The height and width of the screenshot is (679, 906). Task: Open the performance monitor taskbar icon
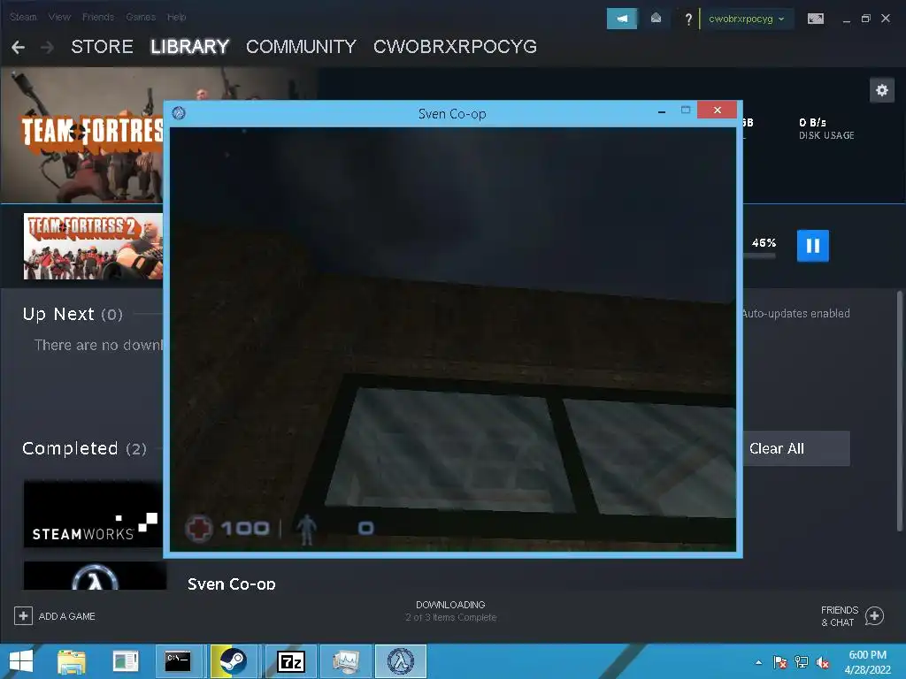coord(346,661)
